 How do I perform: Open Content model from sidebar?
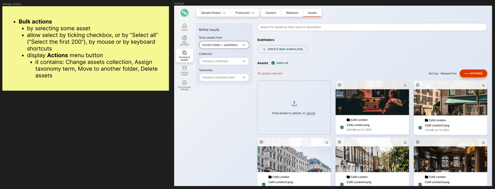[x=184, y=70]
